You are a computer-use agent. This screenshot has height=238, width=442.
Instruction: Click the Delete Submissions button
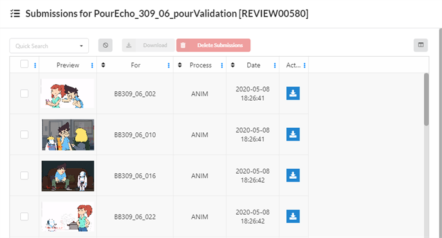[x=213, y=45]
